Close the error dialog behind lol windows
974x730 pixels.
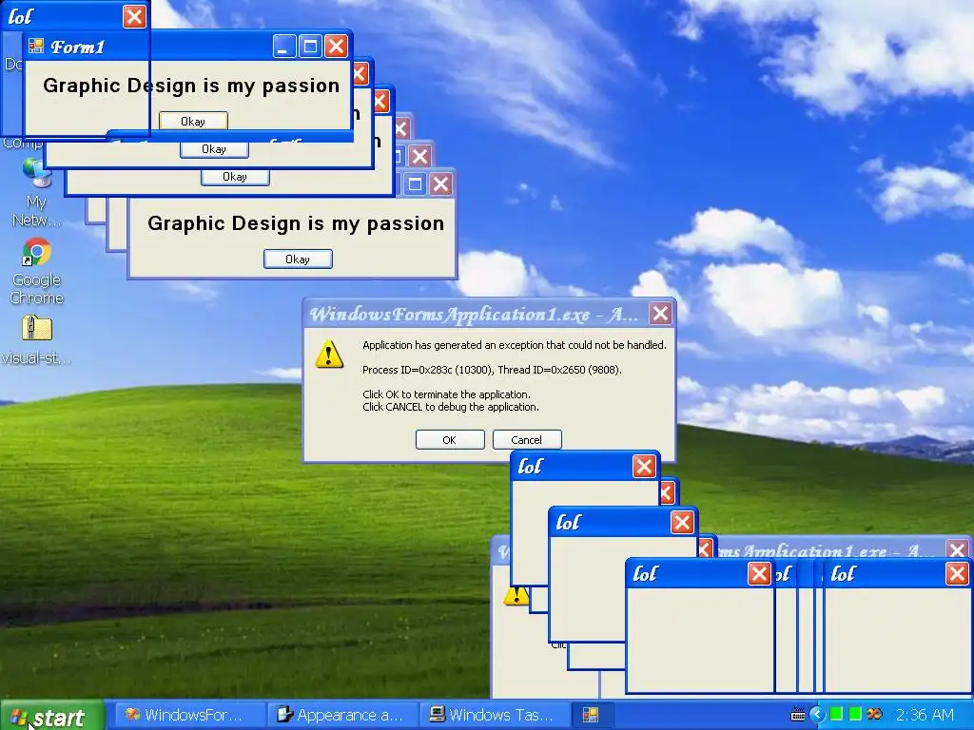[x=957, y=549]
